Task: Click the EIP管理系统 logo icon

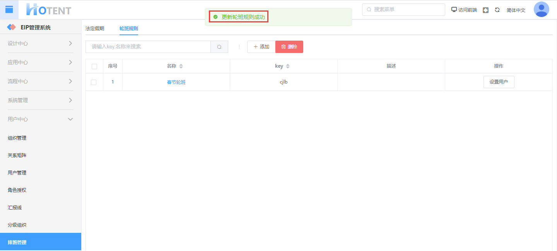Action: [12, 27]
